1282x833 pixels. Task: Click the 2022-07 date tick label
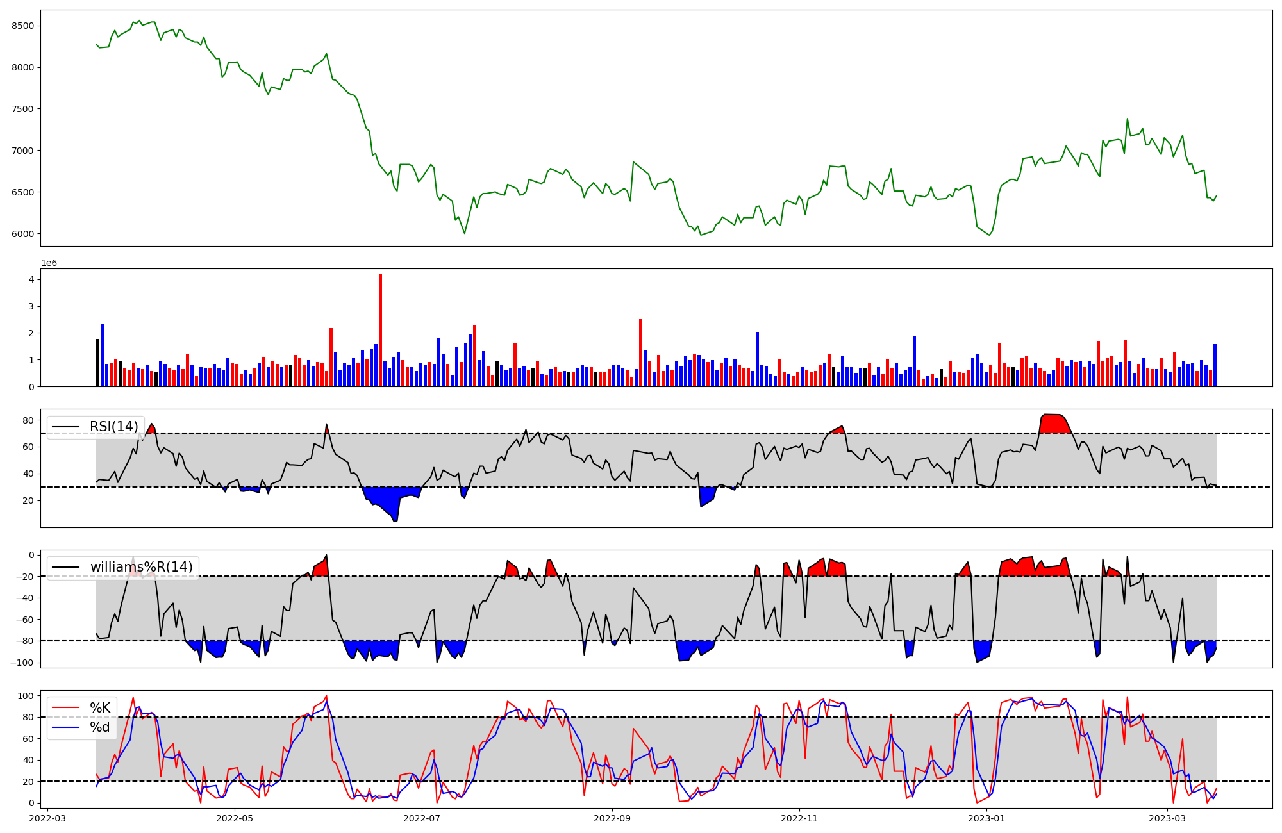422,818
